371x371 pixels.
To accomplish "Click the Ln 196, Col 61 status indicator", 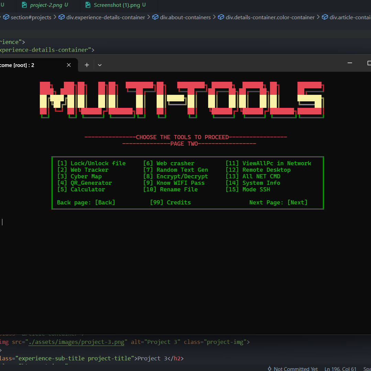I will click(x=340, y=368).
